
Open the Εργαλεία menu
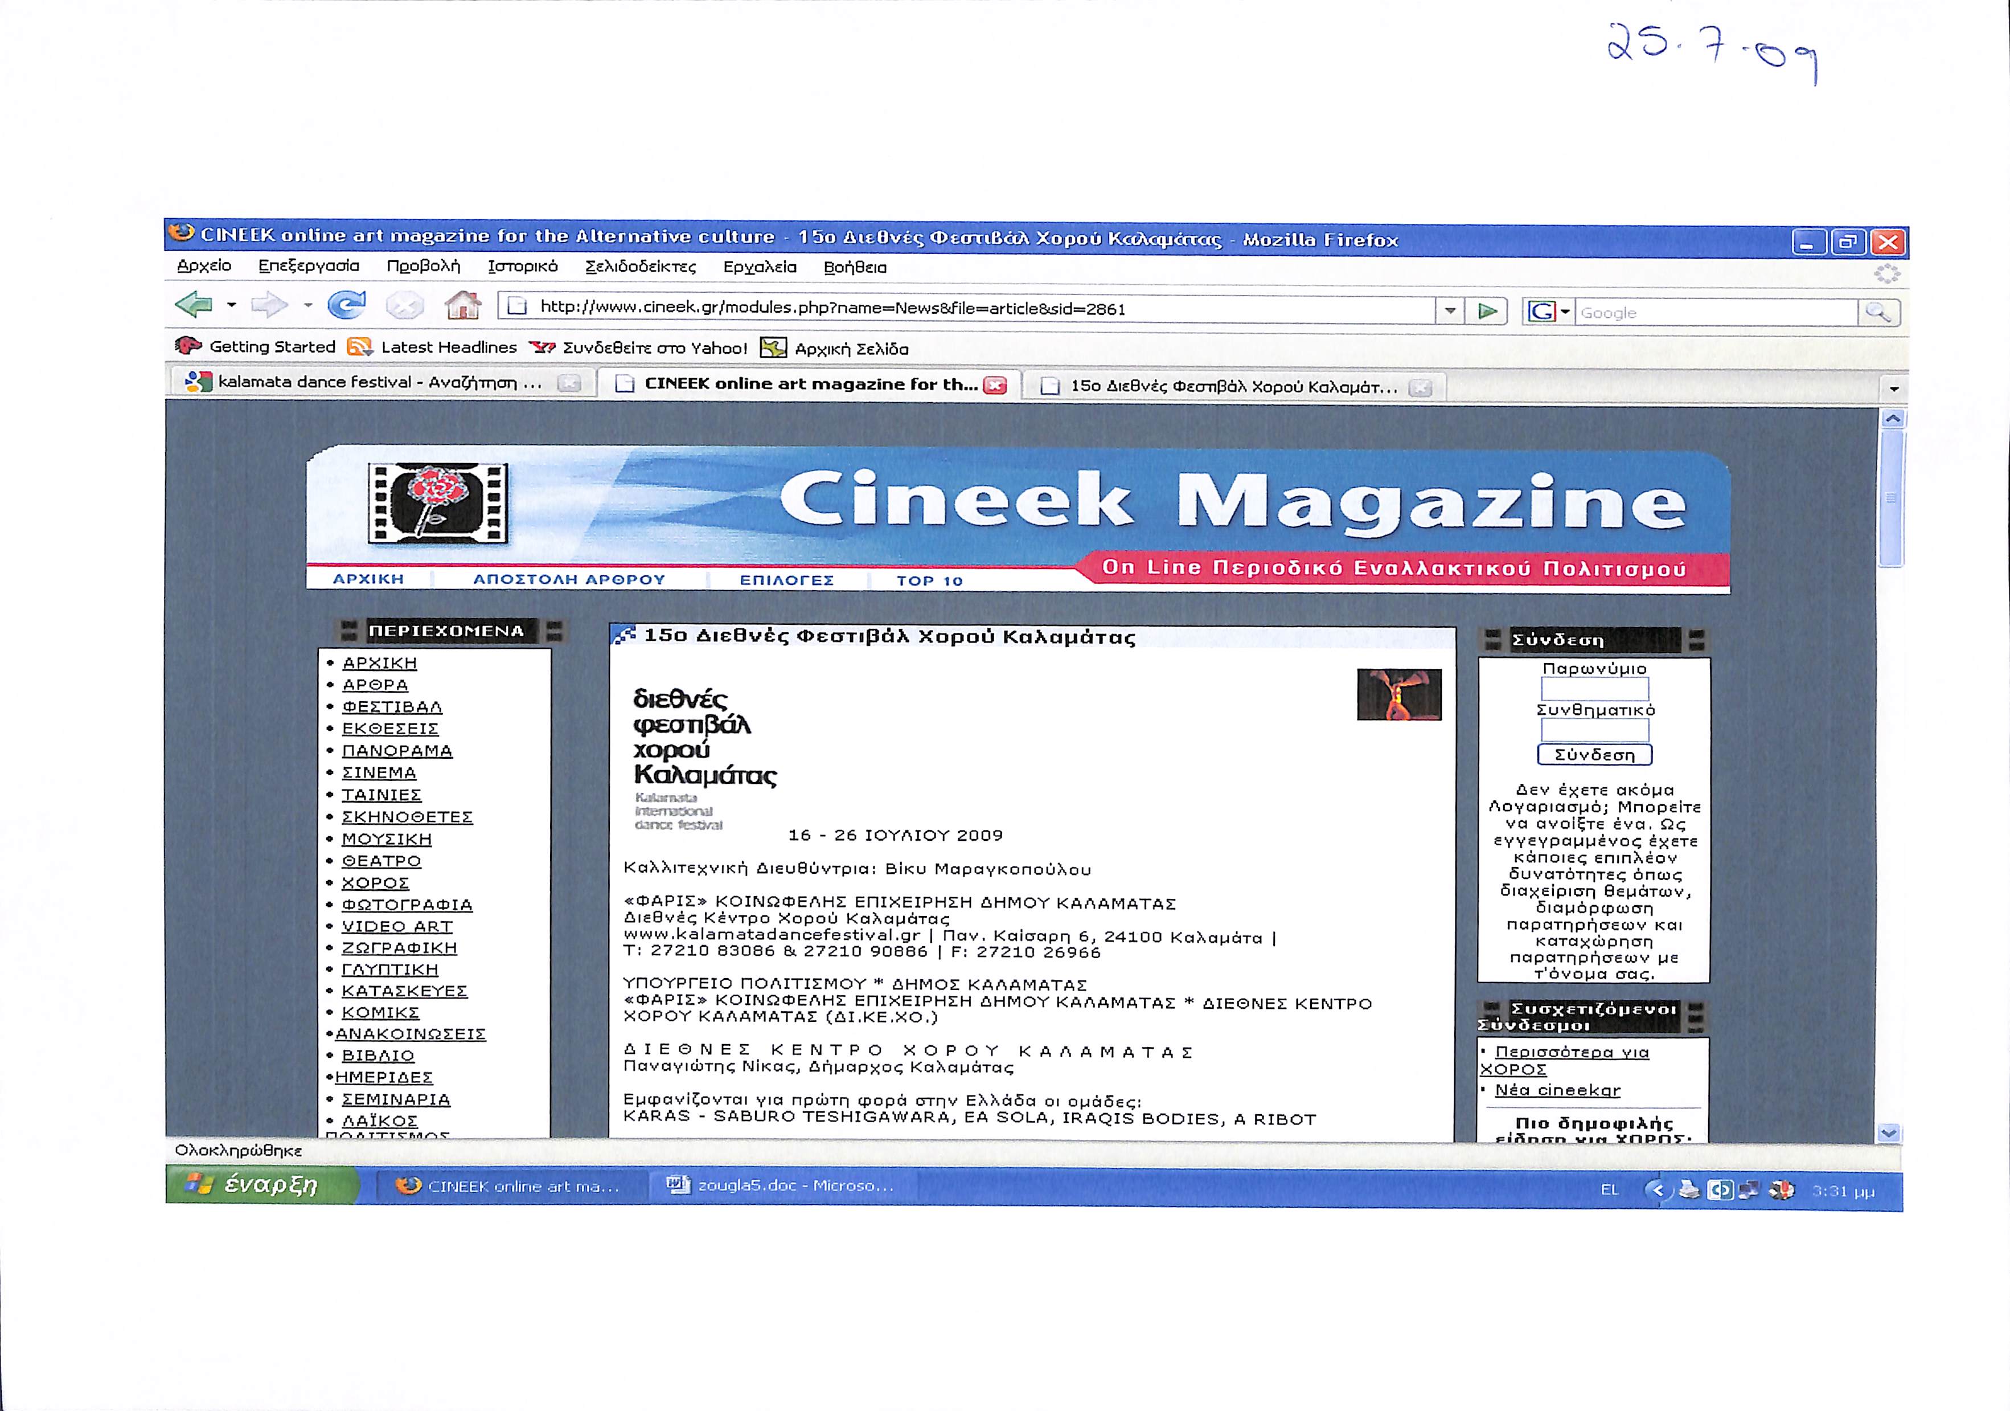coord(760,267)
